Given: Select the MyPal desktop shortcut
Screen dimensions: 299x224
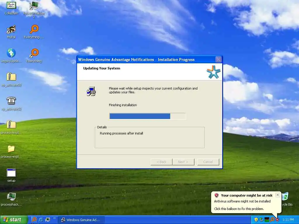Looking at the screenshot, I should click(11, 32).
